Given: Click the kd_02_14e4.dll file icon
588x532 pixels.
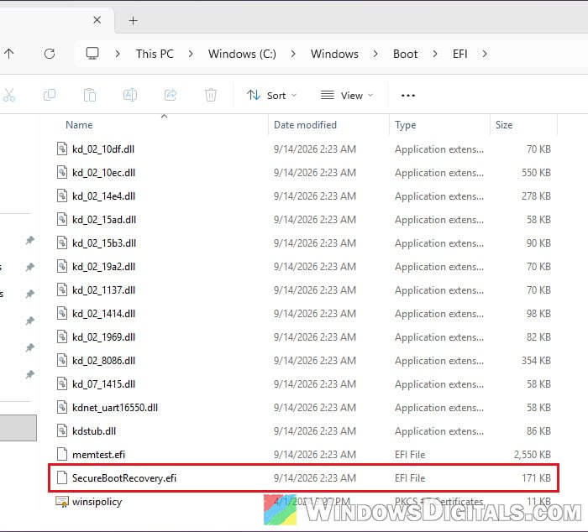Looking at the screenshot, I should coord(62,196).
